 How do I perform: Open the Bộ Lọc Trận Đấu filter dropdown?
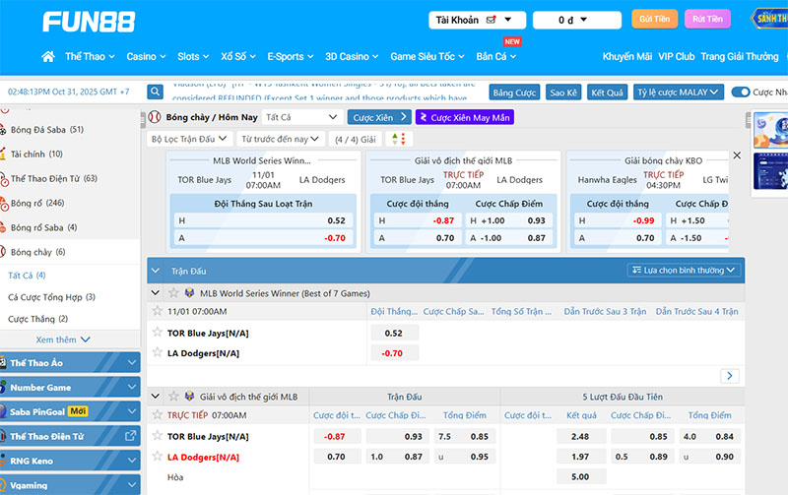point(189,140)
